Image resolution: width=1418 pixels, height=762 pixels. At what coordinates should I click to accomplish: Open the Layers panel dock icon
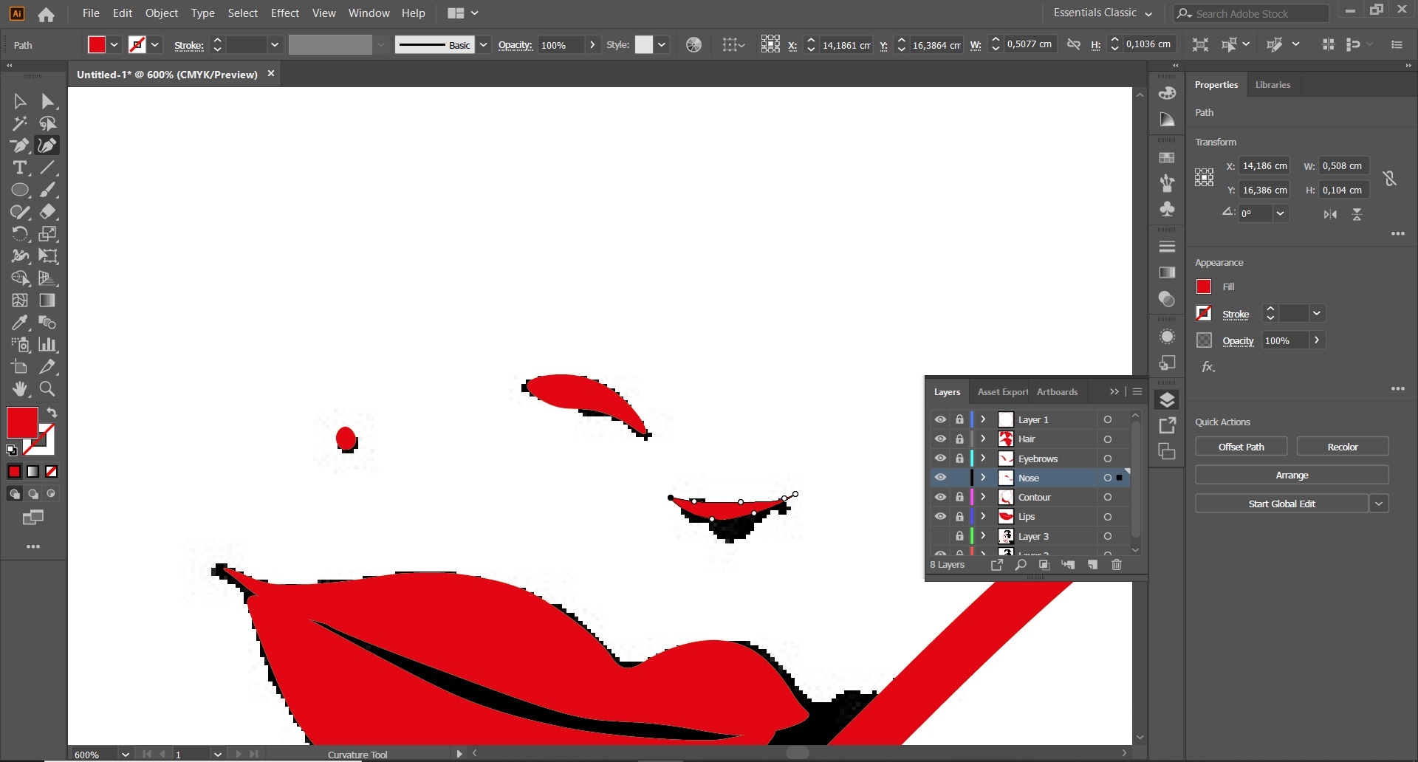point(1167,400)
